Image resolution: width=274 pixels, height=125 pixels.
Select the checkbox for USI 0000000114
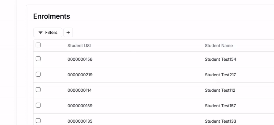[38, 90]
